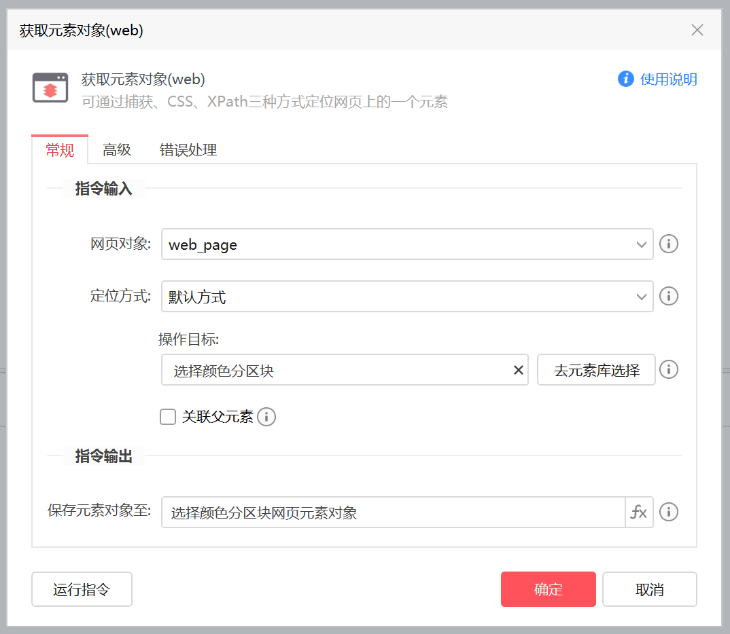Click the 运行指令 button

(82, 589)
